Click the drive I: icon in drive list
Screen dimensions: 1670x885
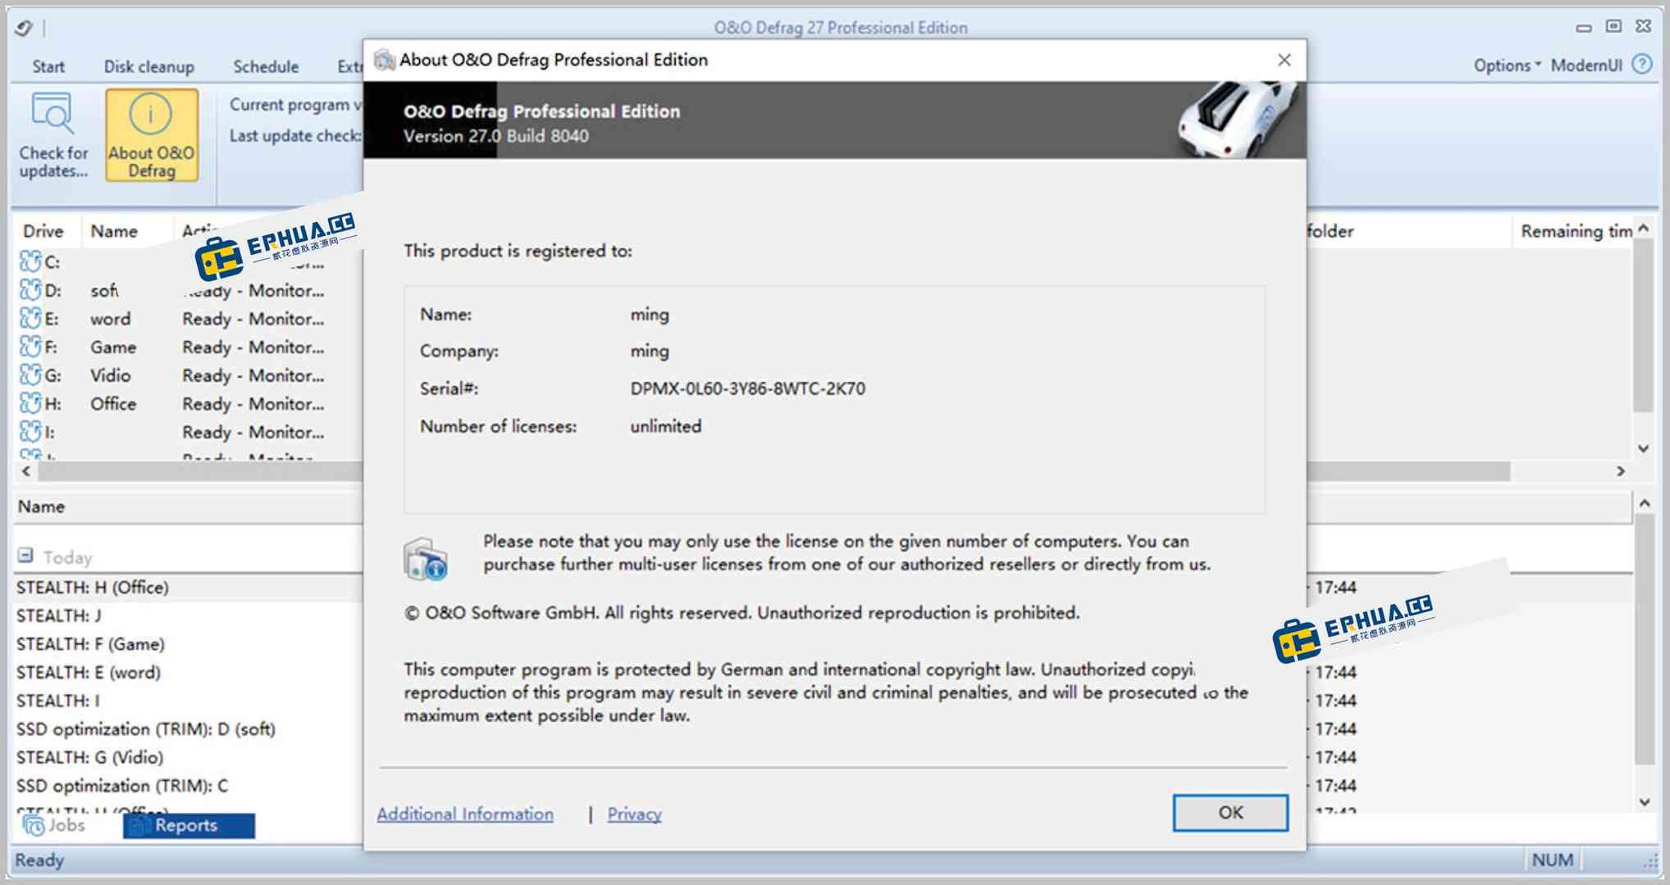coord(30,432)
